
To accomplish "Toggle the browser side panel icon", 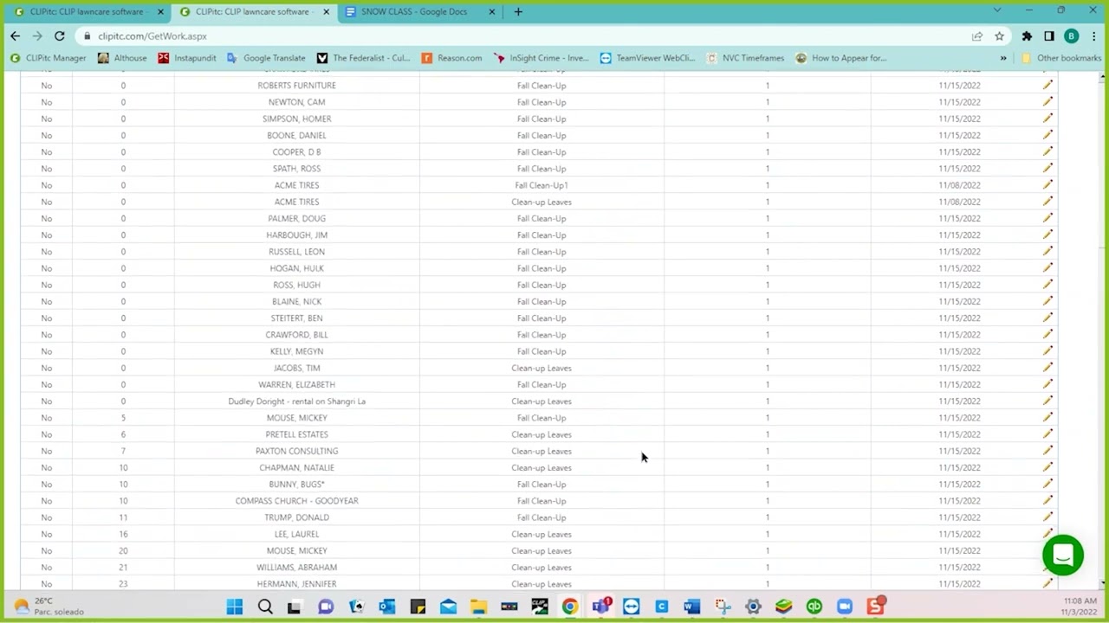I will (1049, 35).
